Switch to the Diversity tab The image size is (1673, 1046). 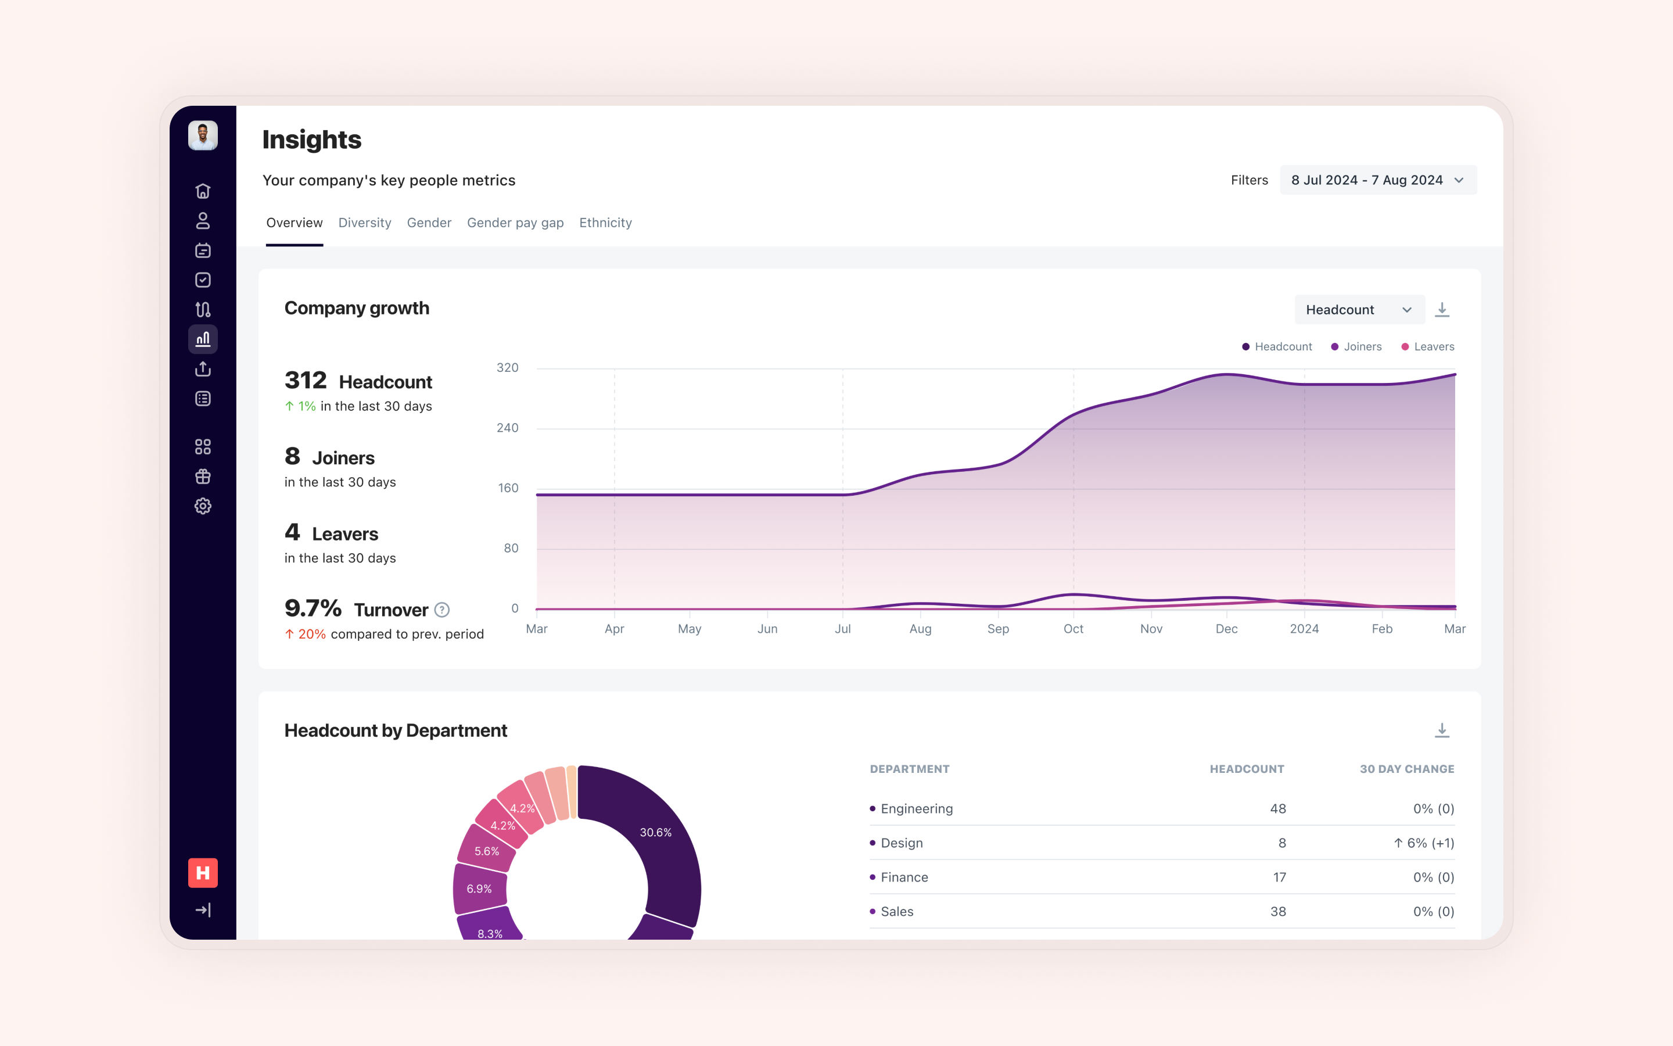pos(364,223)
